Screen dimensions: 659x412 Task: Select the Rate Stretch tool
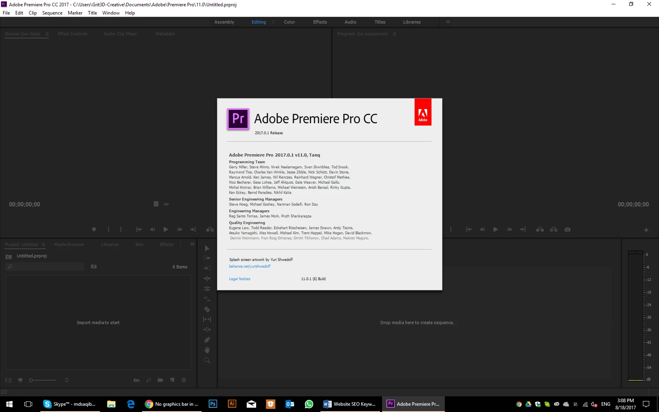tap(207, 299)
